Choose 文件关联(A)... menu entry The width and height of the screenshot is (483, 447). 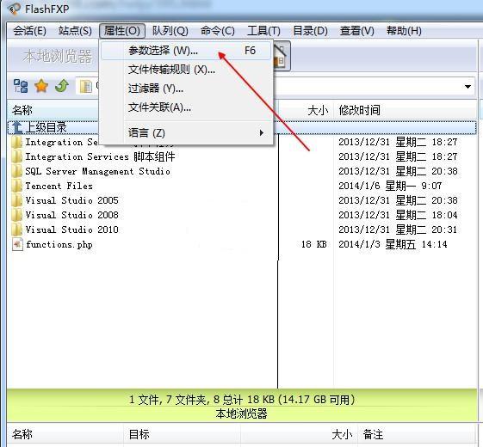tap(186, 107)
